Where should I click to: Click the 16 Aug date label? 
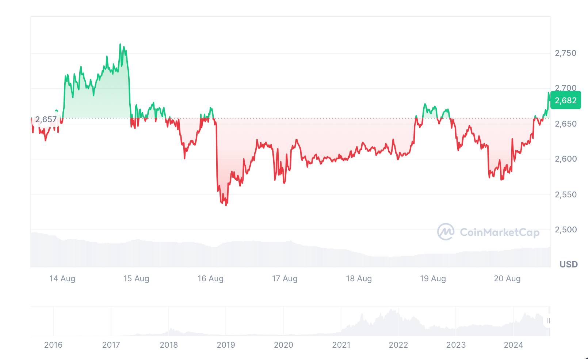pos(210,278)
